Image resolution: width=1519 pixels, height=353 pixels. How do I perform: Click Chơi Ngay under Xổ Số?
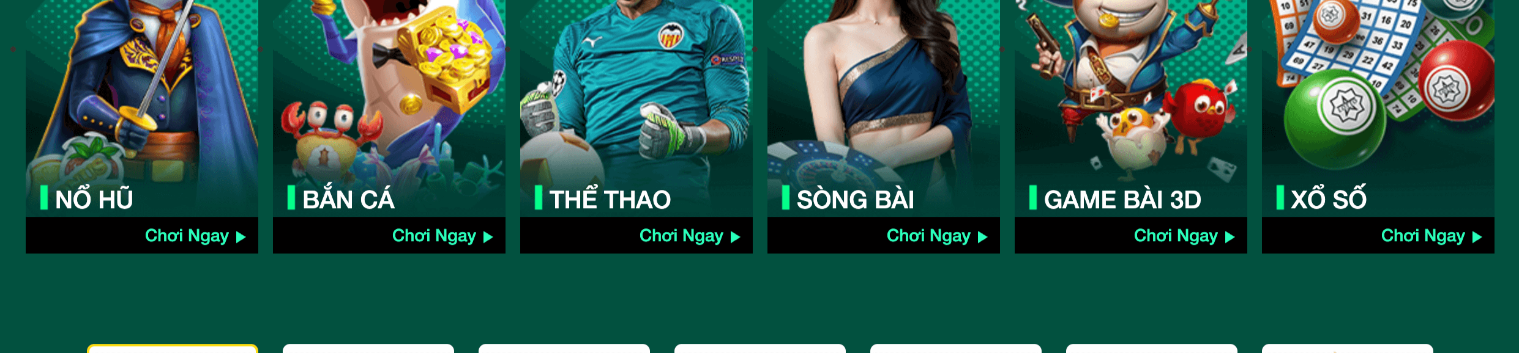click(1423, 236)
